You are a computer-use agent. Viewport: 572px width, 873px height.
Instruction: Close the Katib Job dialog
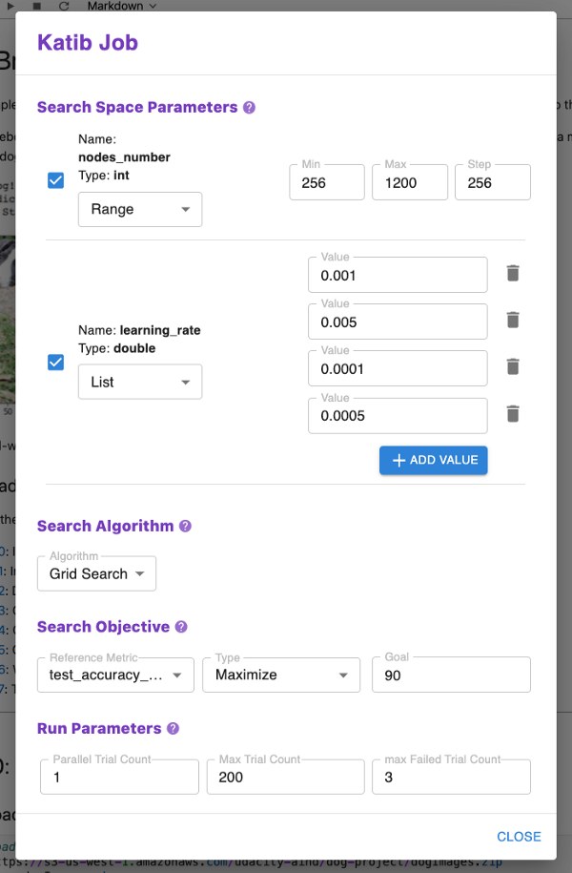coord(519,837)
